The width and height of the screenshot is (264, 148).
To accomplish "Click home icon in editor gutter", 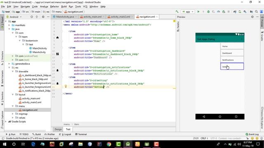I will click(x=57, y=37).
